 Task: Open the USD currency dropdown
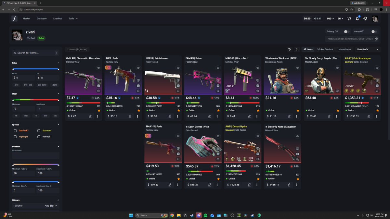click(x=330, y=18)
